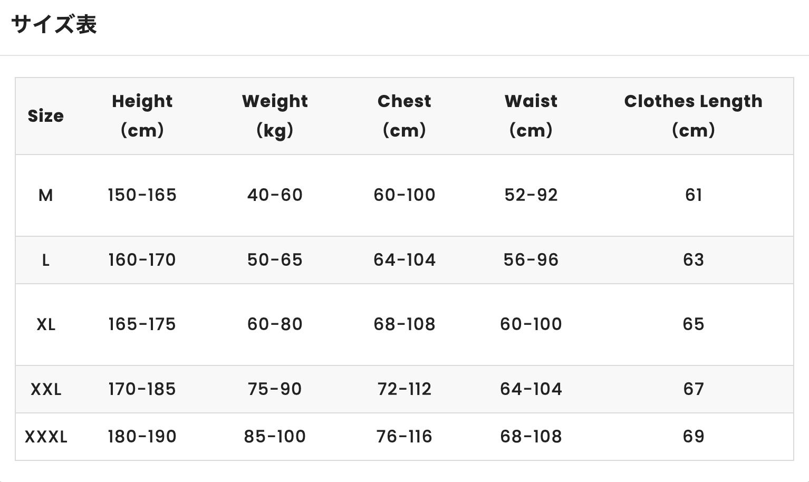The width and height of the screenshot is (809, 482).
Task: Click the 50-65 weight cell
Action: click(275, 259)
